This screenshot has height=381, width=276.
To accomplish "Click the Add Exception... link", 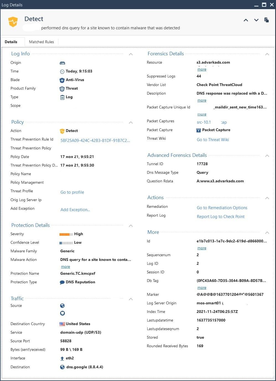I will click(x=75, y=210).
